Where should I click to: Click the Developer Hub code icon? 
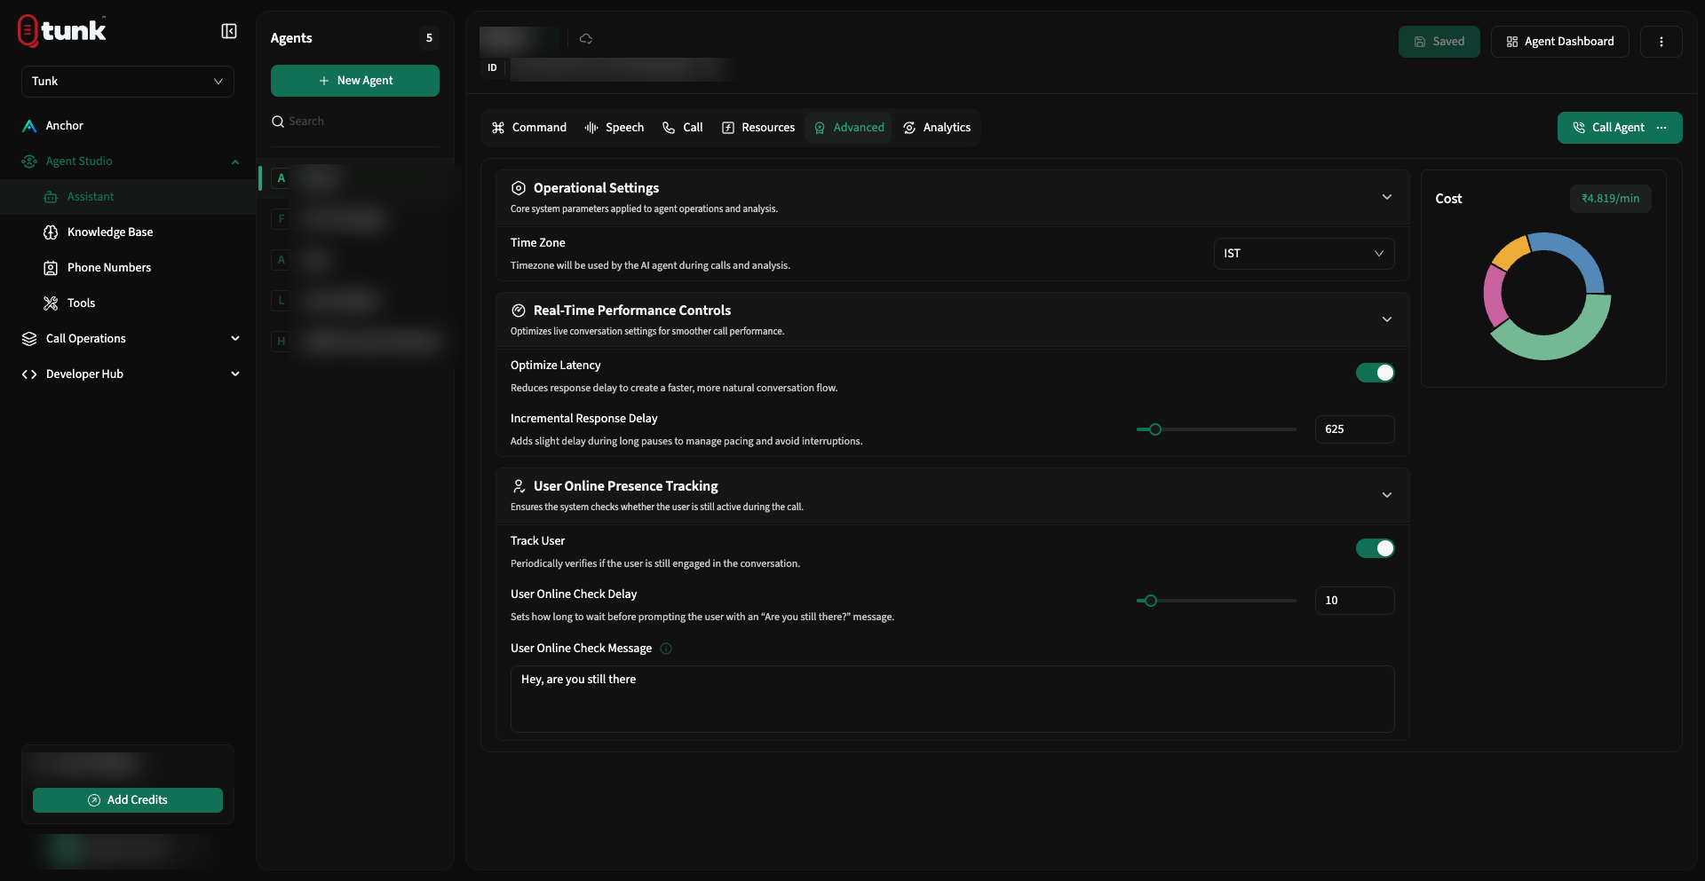[x=29, y=374]
